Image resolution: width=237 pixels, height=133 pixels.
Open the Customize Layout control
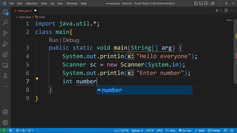coord(213,3)
